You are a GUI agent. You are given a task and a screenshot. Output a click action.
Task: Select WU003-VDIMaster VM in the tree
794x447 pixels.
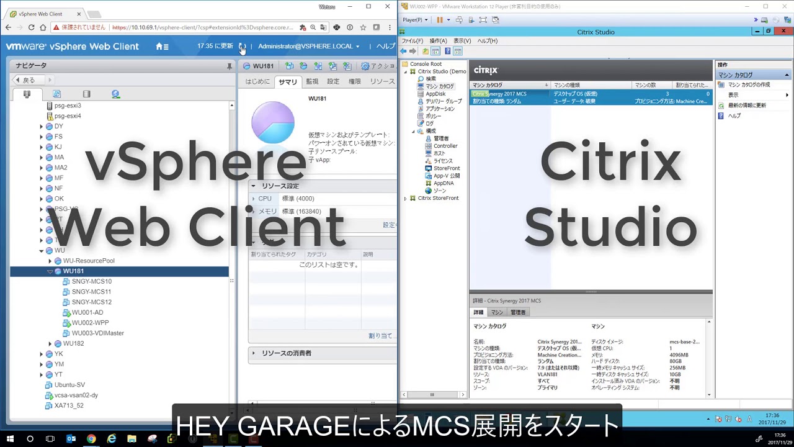[97, 333]
